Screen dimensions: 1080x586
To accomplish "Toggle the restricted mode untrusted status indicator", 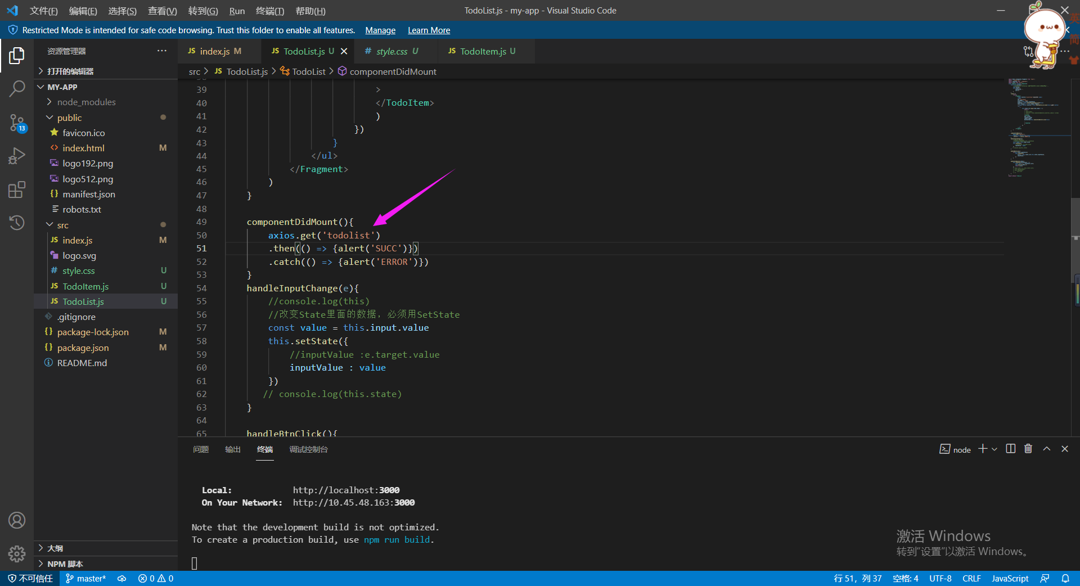I will 30,578.
